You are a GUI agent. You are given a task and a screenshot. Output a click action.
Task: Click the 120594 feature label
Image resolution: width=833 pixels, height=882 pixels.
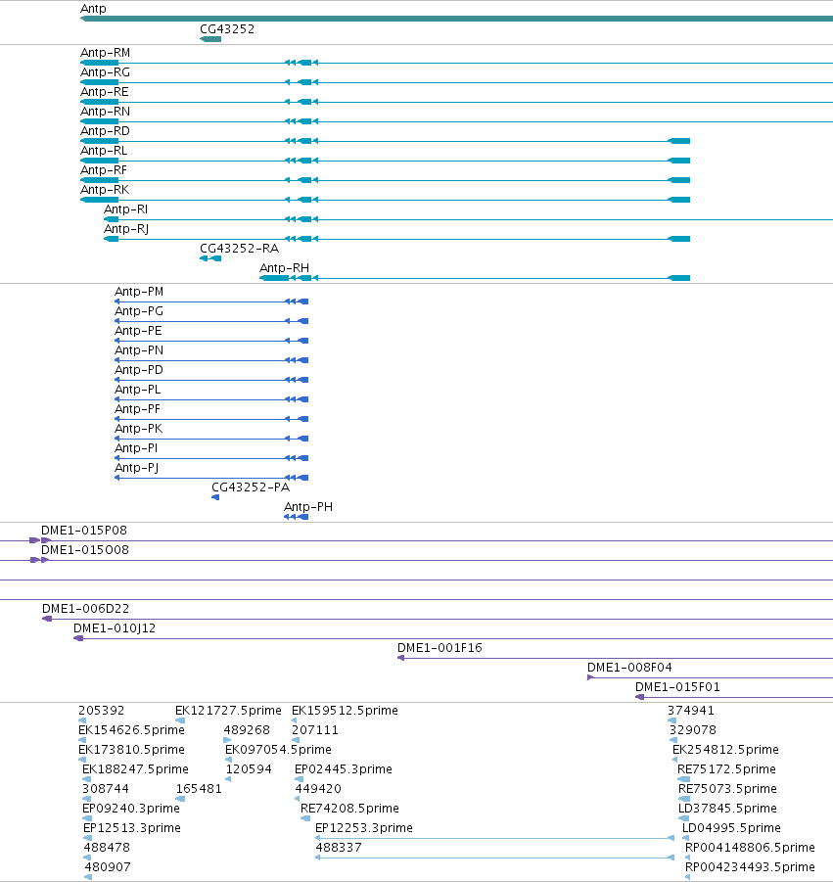point(250,769)
